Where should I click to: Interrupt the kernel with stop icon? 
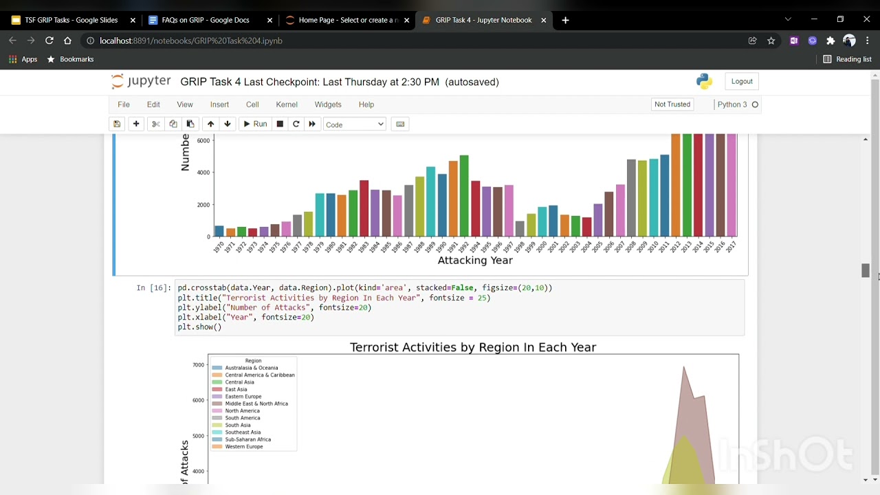pos(280,124)
